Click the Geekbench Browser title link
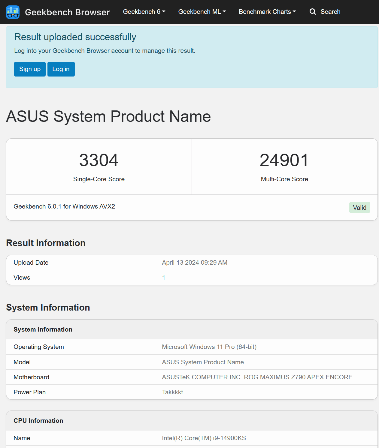This screenshot has width=379, height=448. coord(67,12)
